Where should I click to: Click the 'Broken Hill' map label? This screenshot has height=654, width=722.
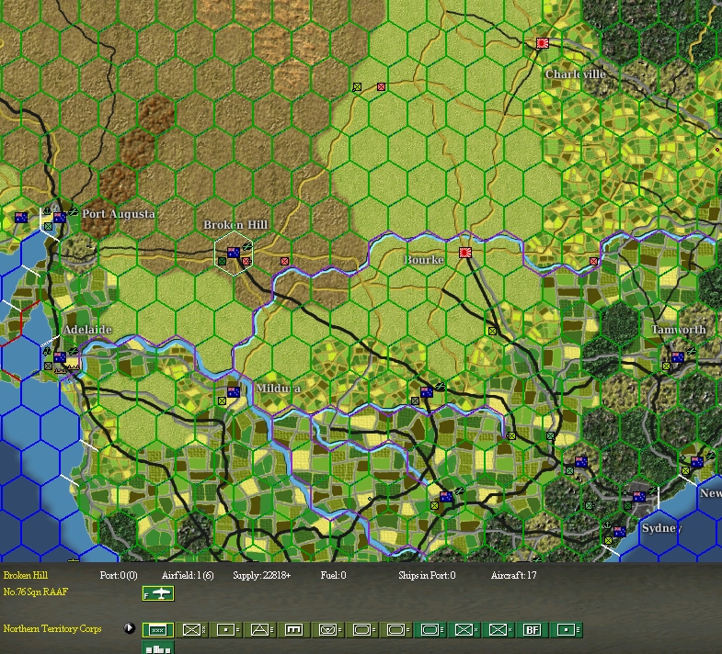pyautogui.click(x=235, y=225)
